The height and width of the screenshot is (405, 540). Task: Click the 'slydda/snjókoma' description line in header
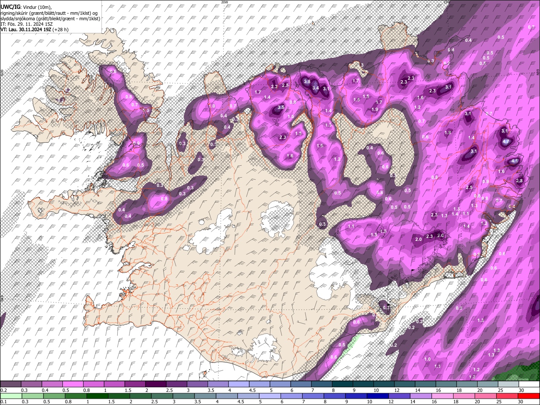[50, 19]
